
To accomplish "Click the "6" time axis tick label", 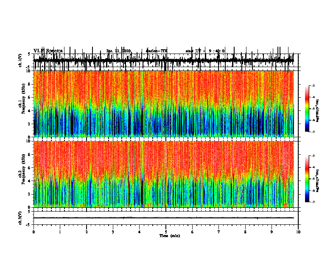I will [193, 232].
